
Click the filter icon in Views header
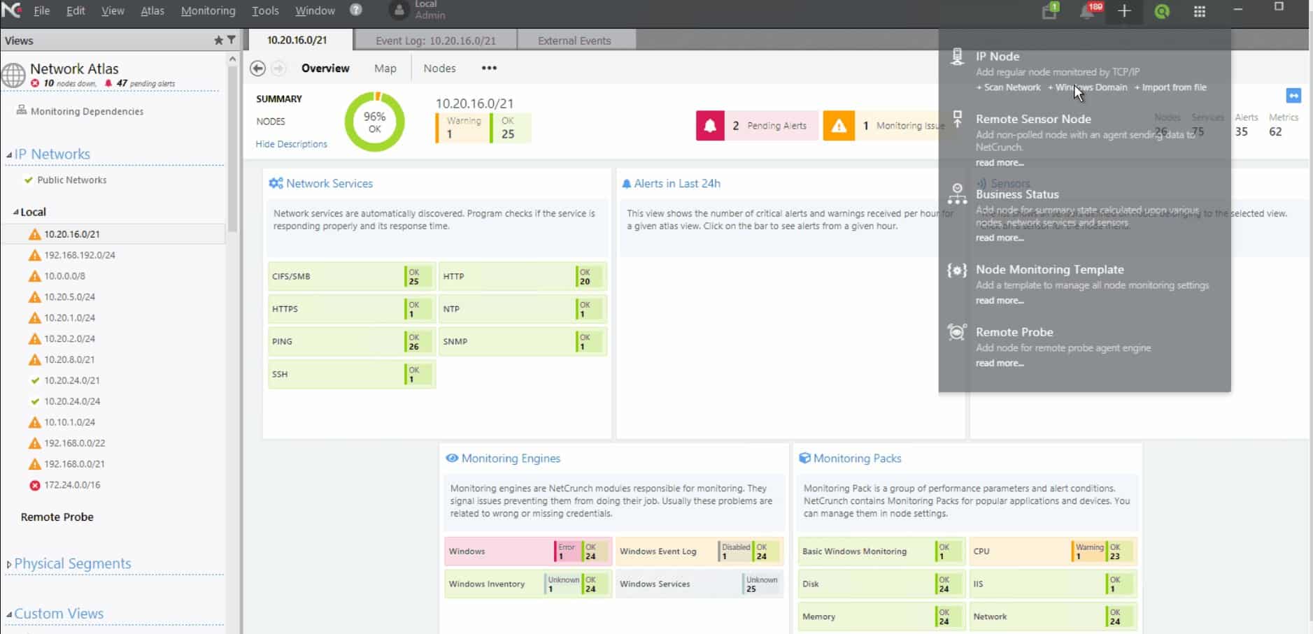point(232,41)
